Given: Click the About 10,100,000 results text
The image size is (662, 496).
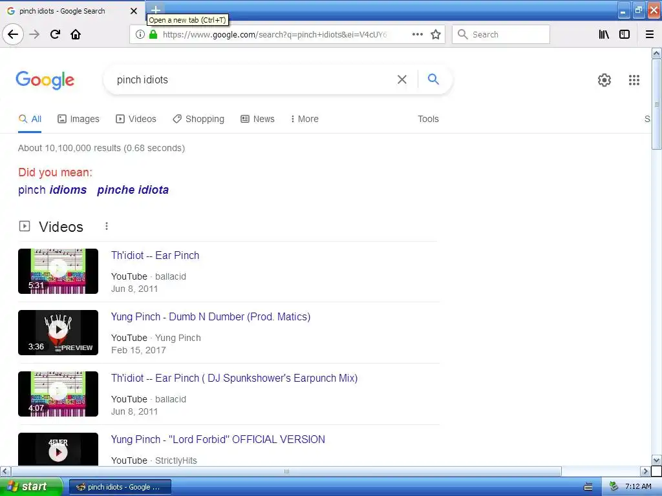Looking at the screenshot, I should point(101,148).
